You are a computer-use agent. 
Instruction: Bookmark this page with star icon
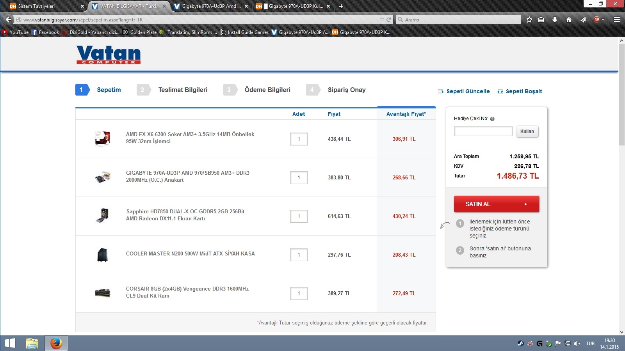[529, 19]
